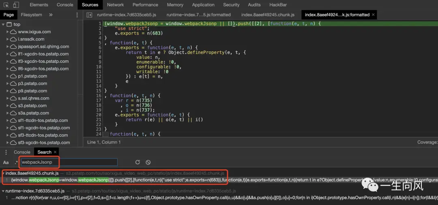This screenshot has height=205, width=438.
Task: Toggle the hide navigator sidebar icon
Action: [x=89, y=15]
